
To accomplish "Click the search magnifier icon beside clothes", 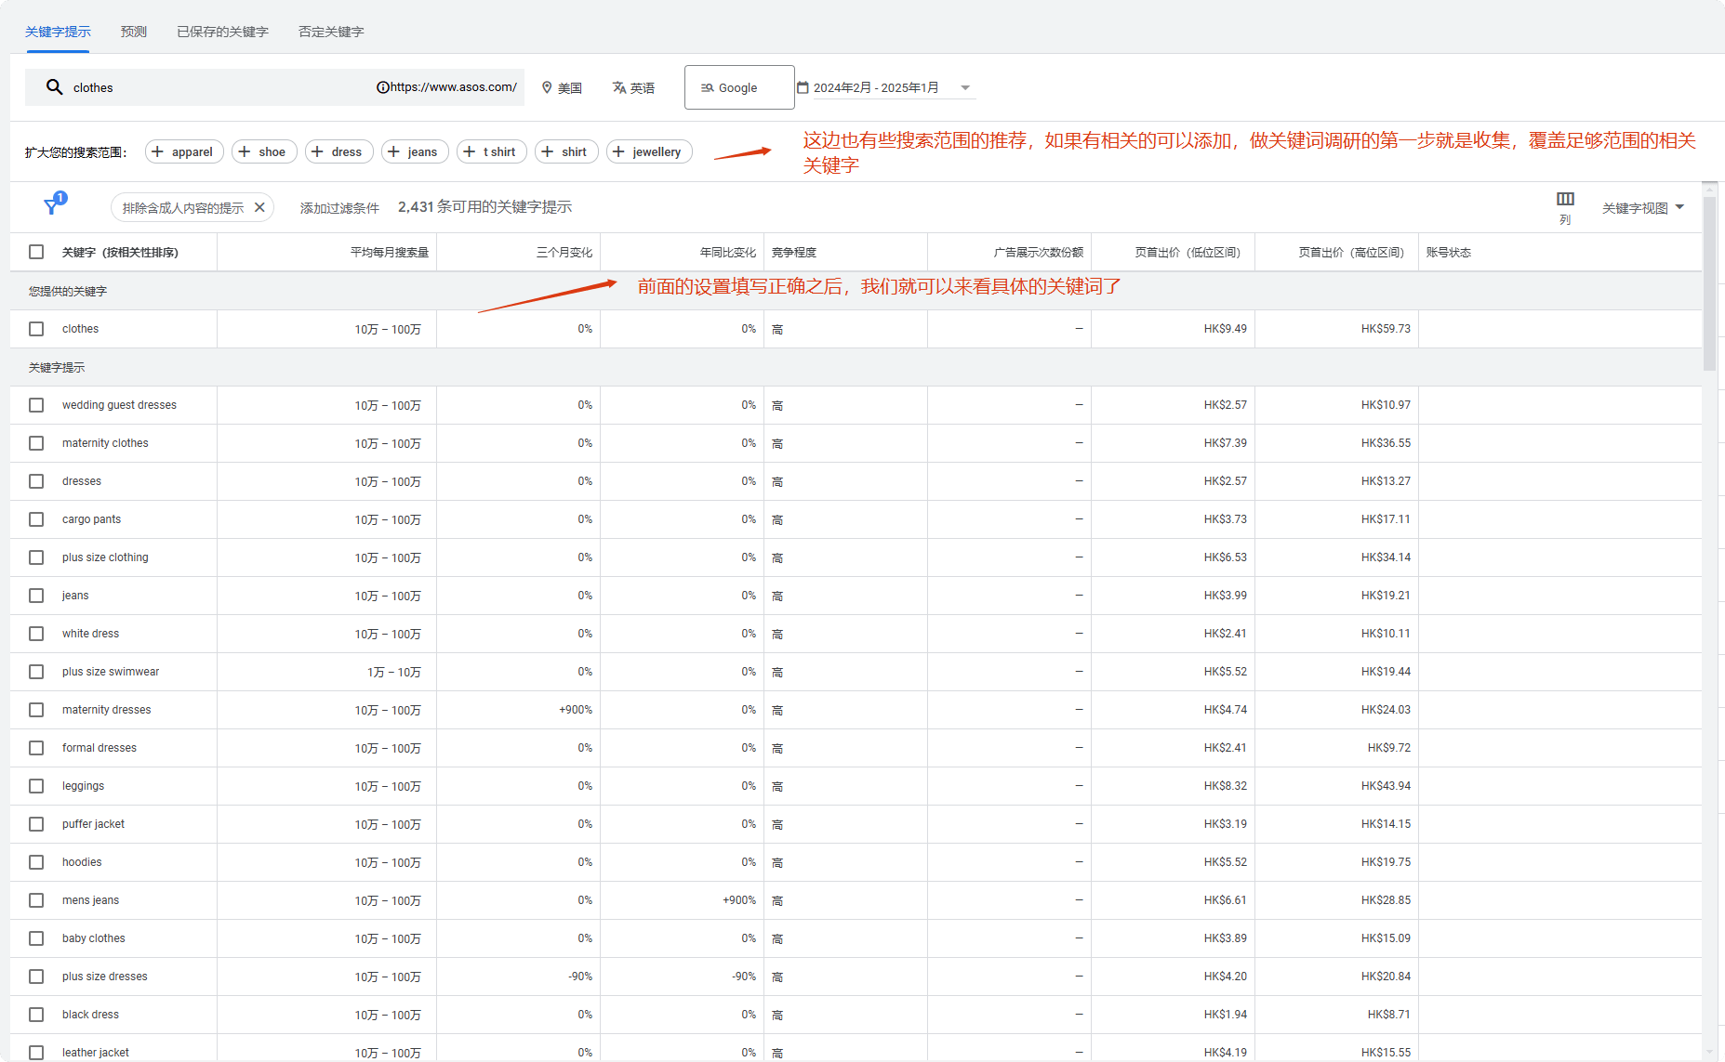I will click(x=55, y=87).
